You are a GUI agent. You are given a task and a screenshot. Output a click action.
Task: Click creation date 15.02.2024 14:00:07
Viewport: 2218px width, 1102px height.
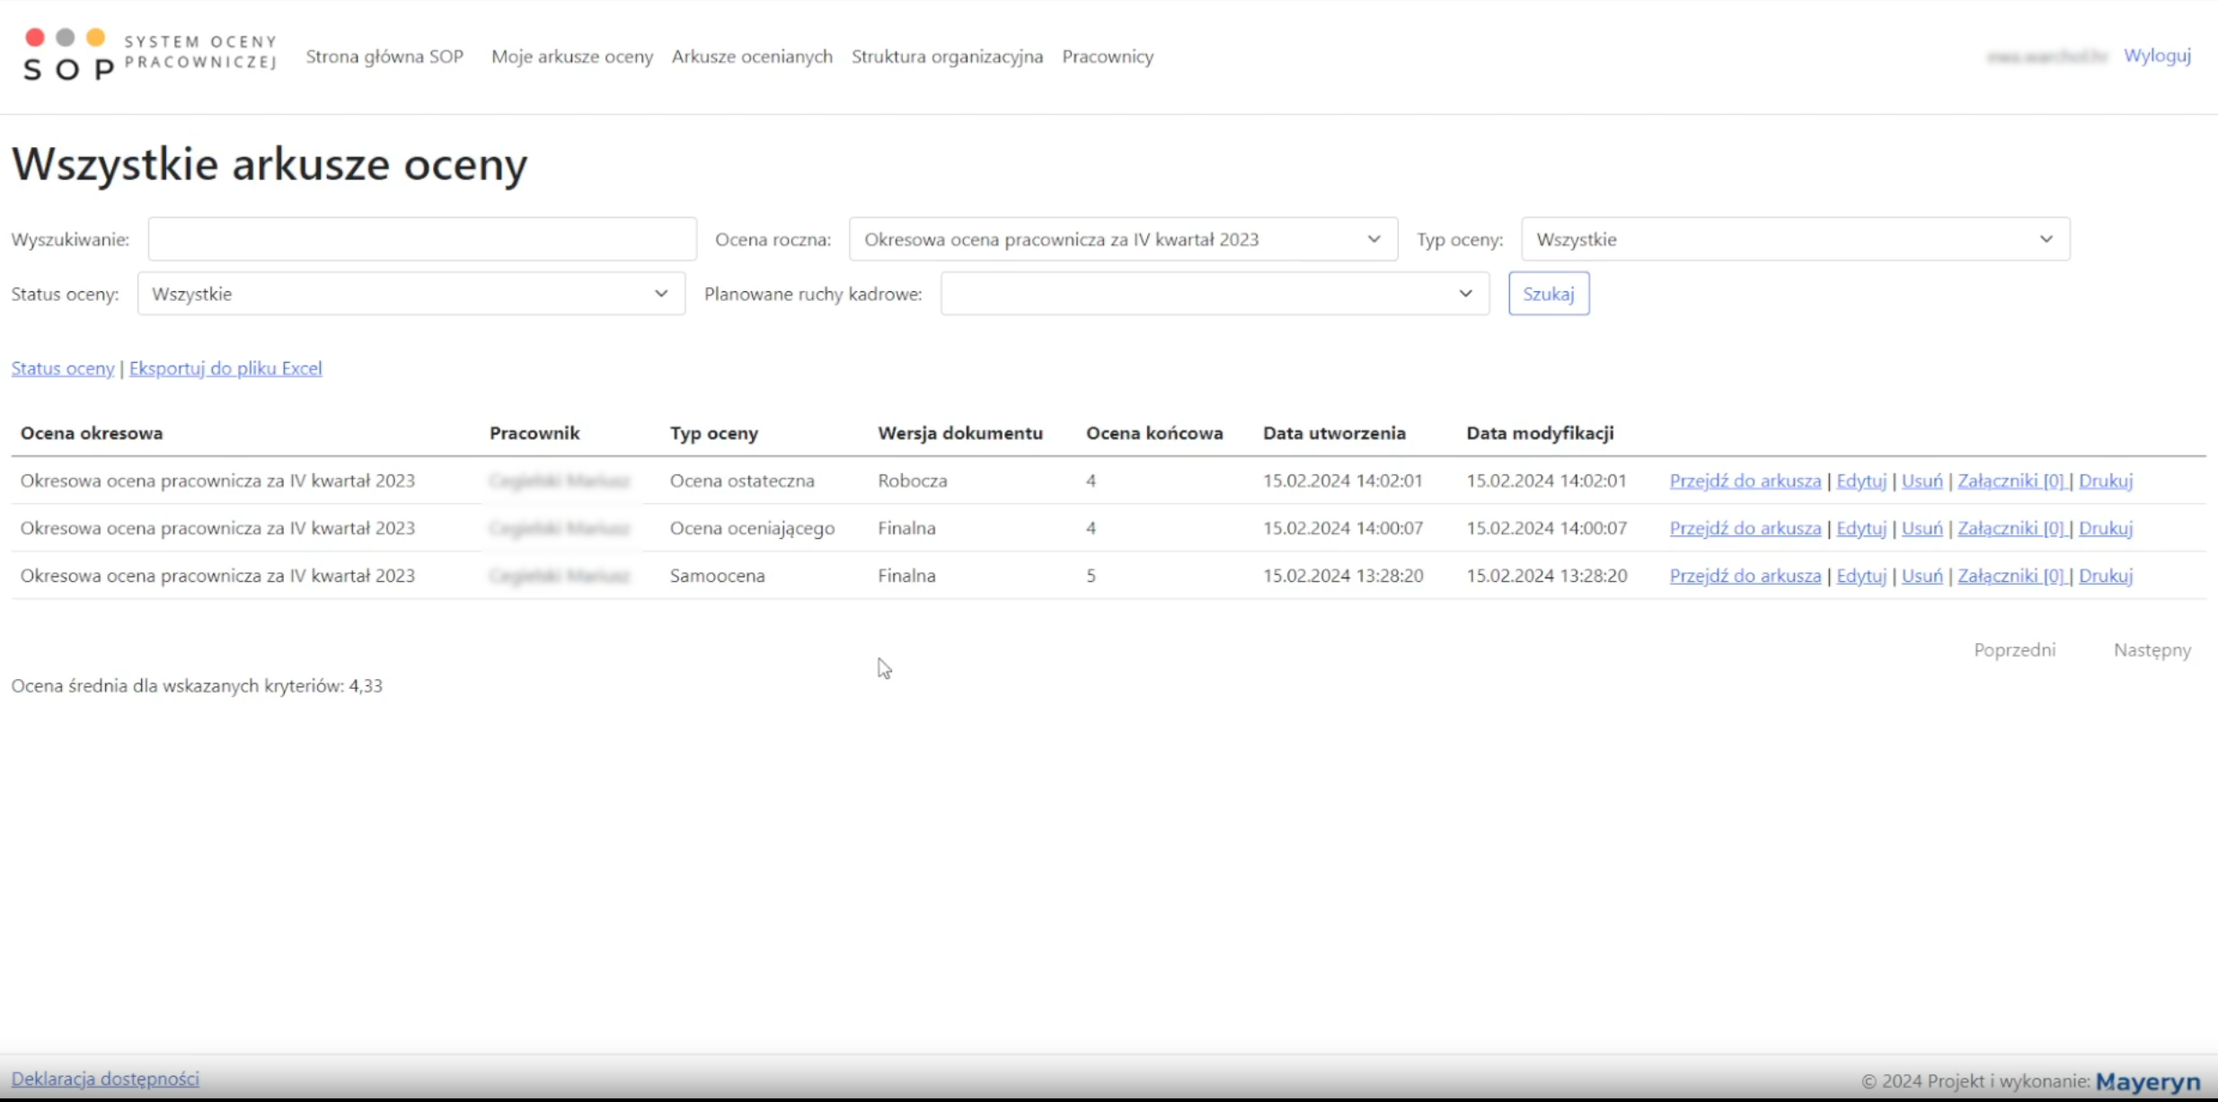tap(1343, 528)
